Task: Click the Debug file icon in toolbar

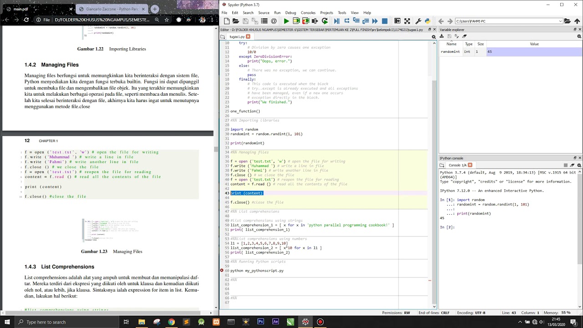Action: [x=337, y=21]
